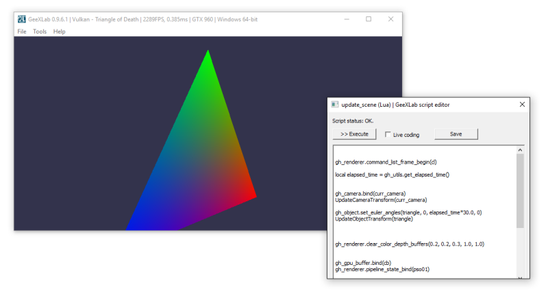The image size is (548, 293).
Task: Click the script editor scroll down arrow
Action: (x=520, y=278)
